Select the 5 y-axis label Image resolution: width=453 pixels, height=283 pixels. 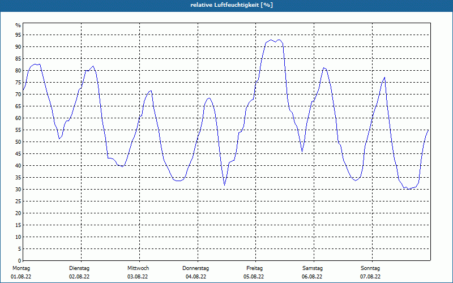(x=20, y=249)
